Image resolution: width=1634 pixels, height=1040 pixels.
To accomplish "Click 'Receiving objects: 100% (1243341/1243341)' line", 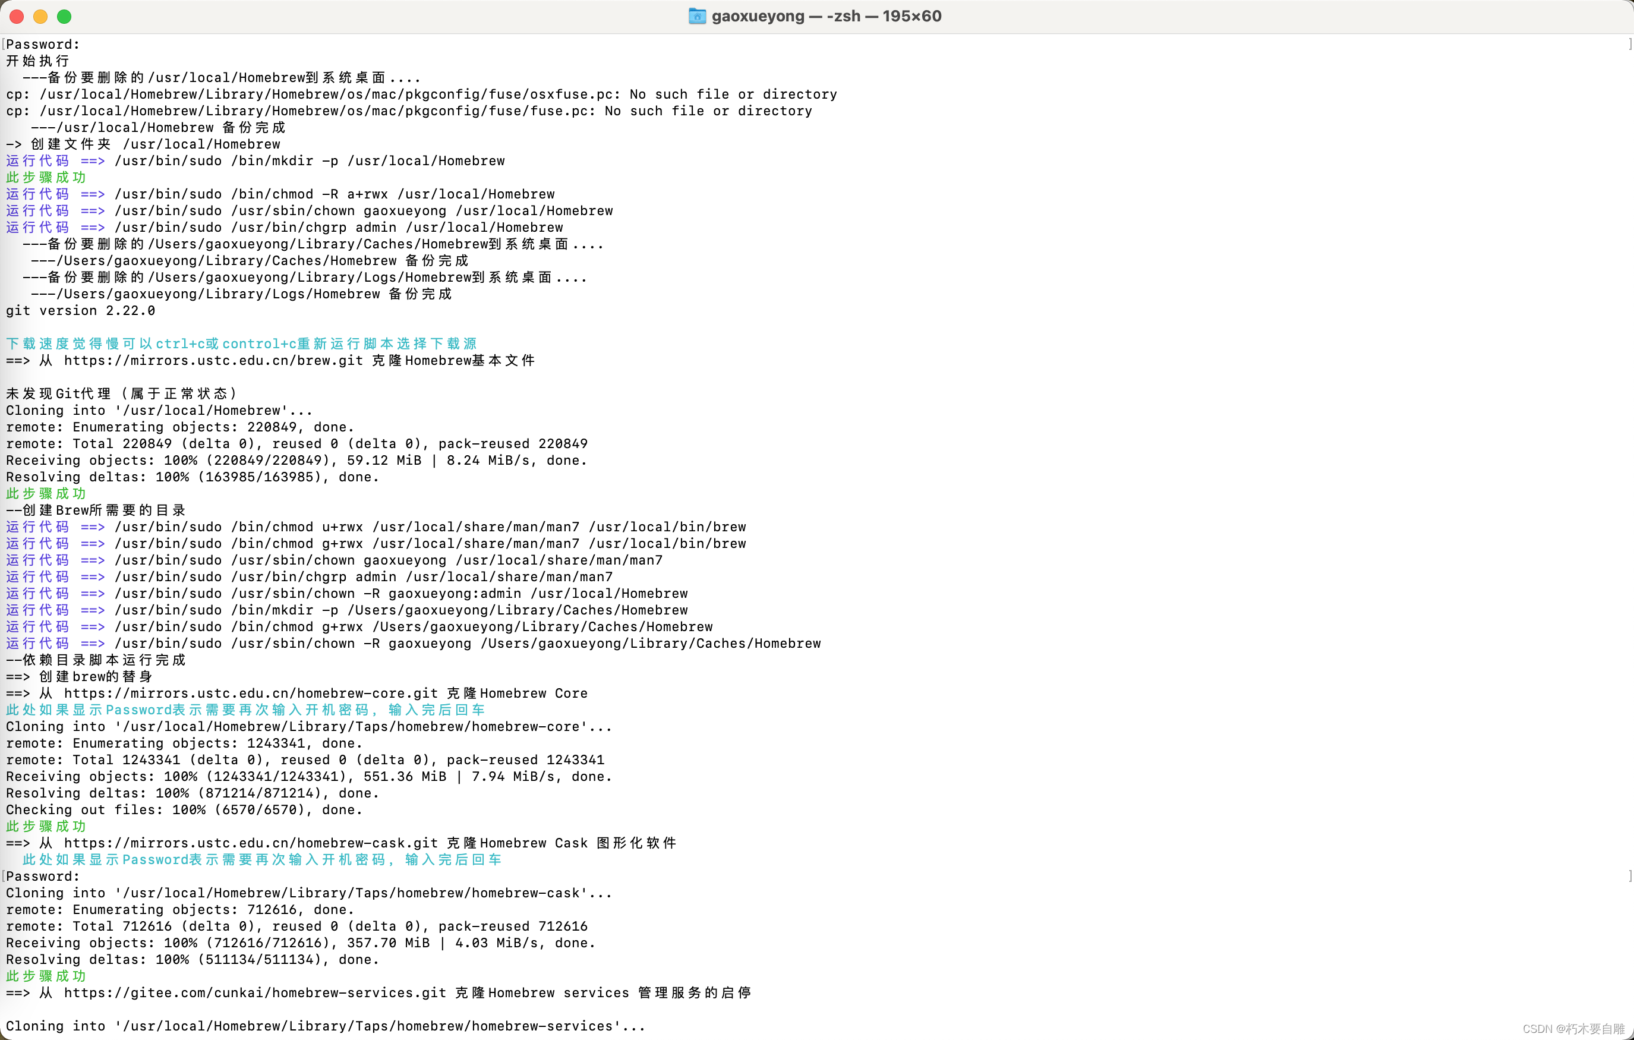I will click(x=309, y=777).
